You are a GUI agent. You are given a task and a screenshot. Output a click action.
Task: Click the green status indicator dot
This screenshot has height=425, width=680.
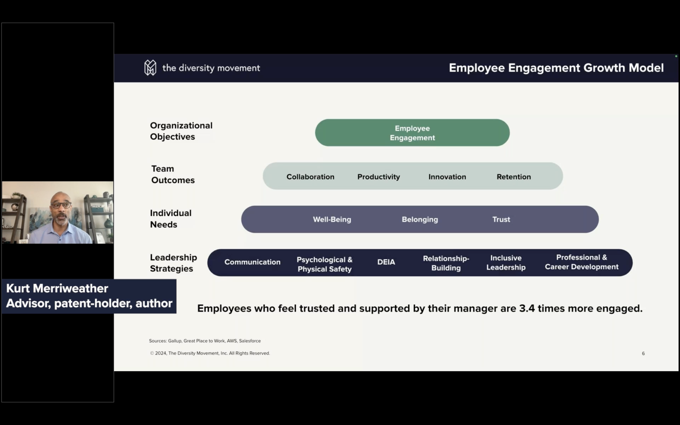[676, 56]
